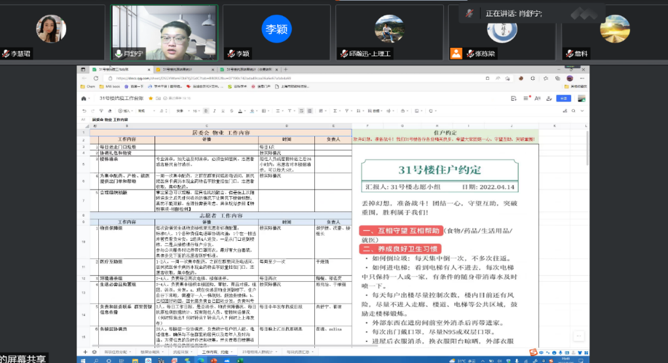Click the undo arrow in the toolbar

pyautogui.click(x=84, y=111)
